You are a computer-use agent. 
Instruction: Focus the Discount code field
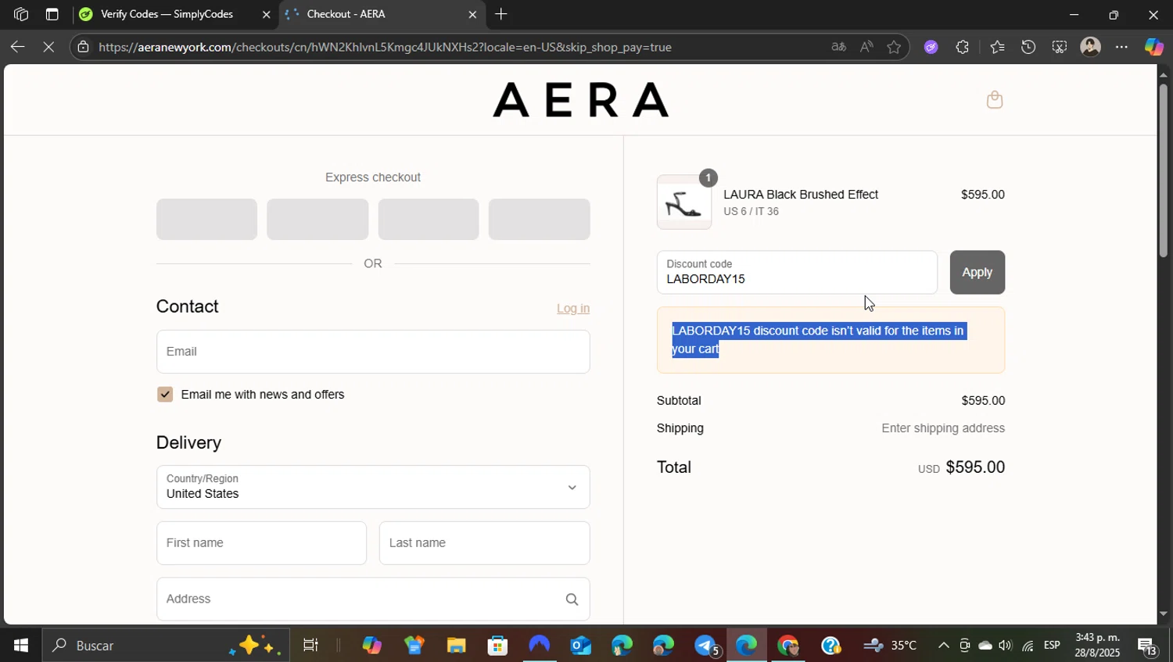pyautogui.click(x=797, y=272)
